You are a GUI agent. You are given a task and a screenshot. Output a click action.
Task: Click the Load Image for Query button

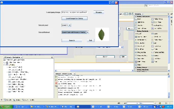(74, 19)
